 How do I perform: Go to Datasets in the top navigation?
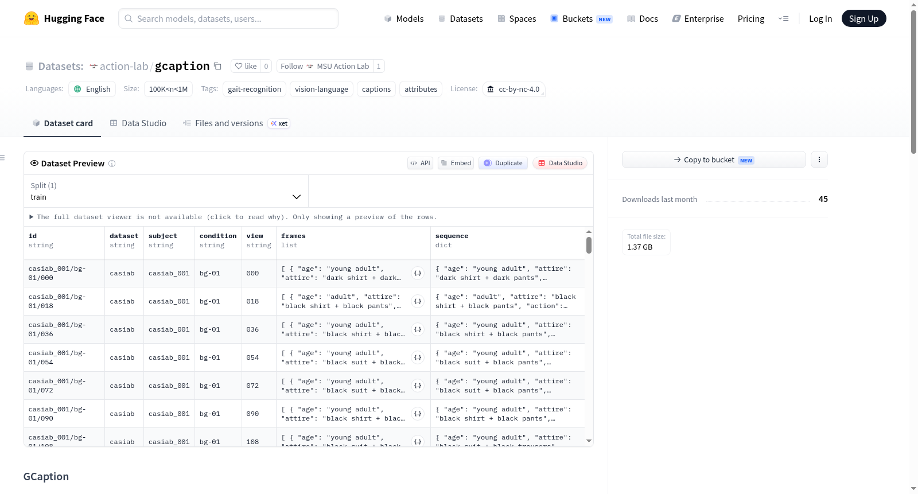click(461, 18)
